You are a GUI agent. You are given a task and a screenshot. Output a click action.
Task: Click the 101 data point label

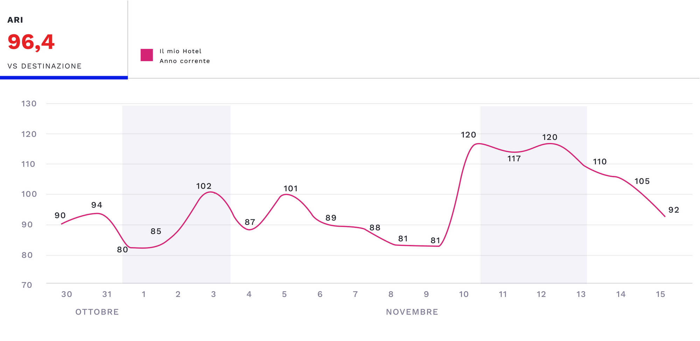[290, 189]
